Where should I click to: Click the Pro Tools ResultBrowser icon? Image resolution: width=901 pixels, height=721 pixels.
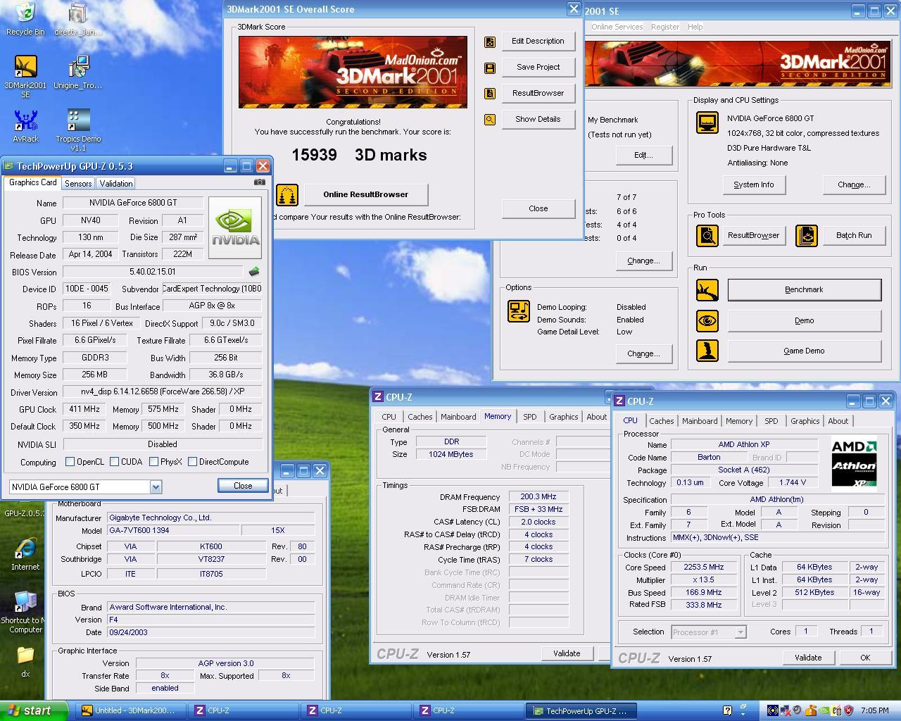tap(707, 235)
